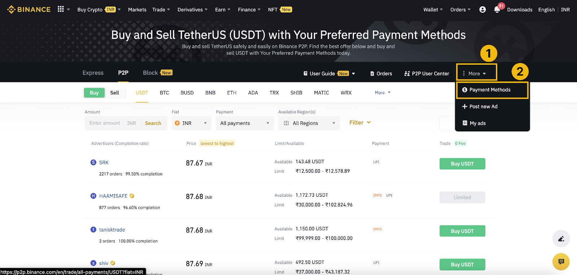Toggle to Buy mode
Image resolution: width=577 pixels, height=275 pixels.
point(94,93)
